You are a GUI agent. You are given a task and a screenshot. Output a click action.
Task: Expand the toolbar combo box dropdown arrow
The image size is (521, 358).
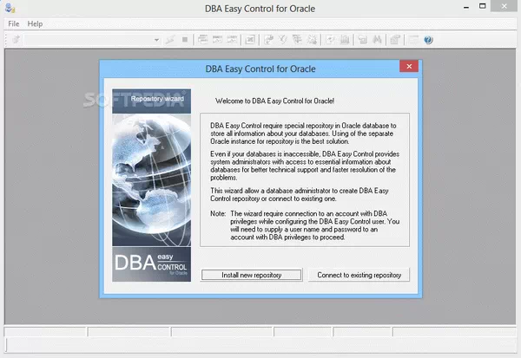click(x=156, y=40)
